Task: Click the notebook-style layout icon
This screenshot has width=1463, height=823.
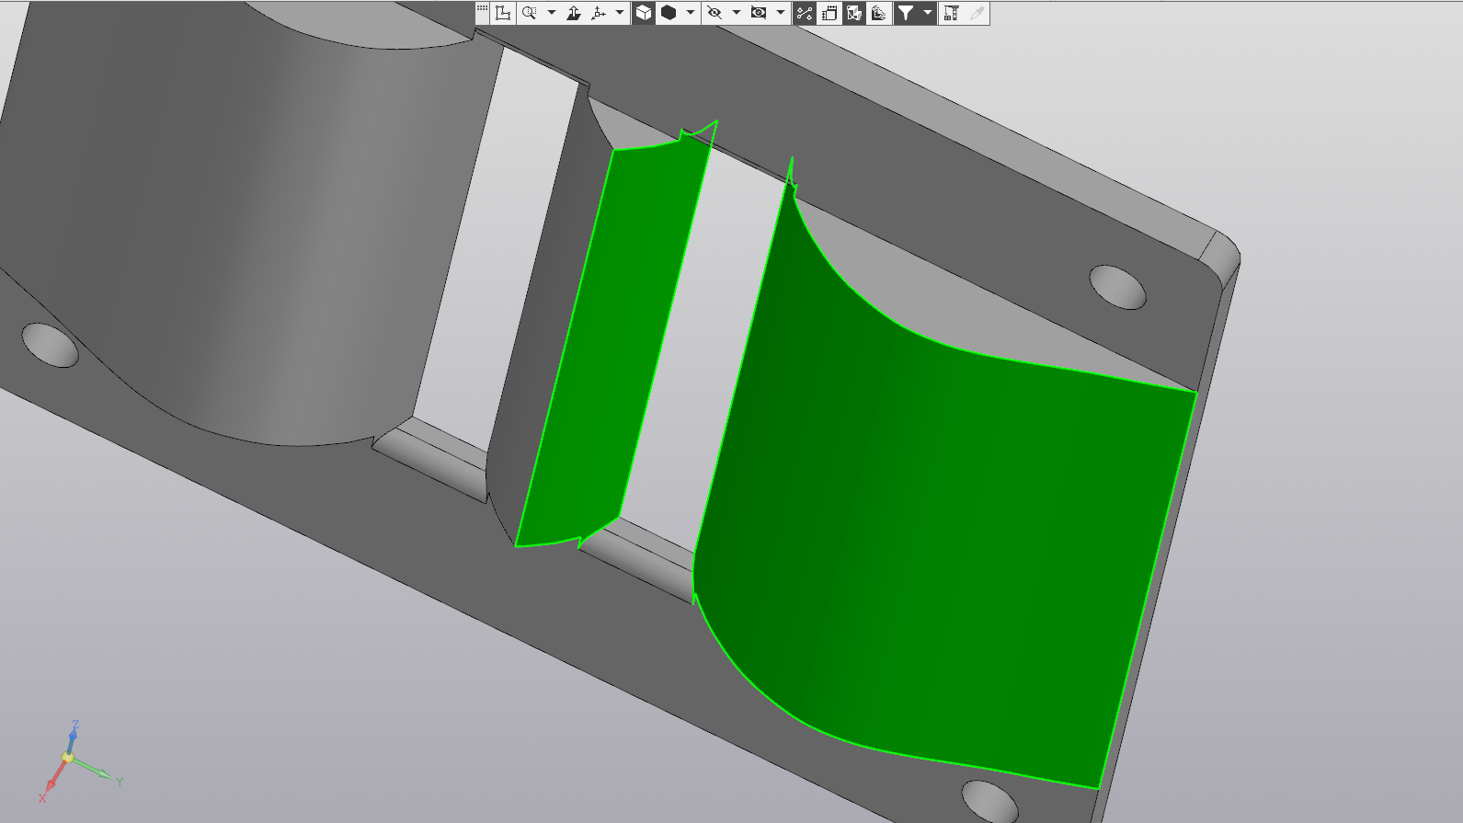Action: (x=829, y=13)
